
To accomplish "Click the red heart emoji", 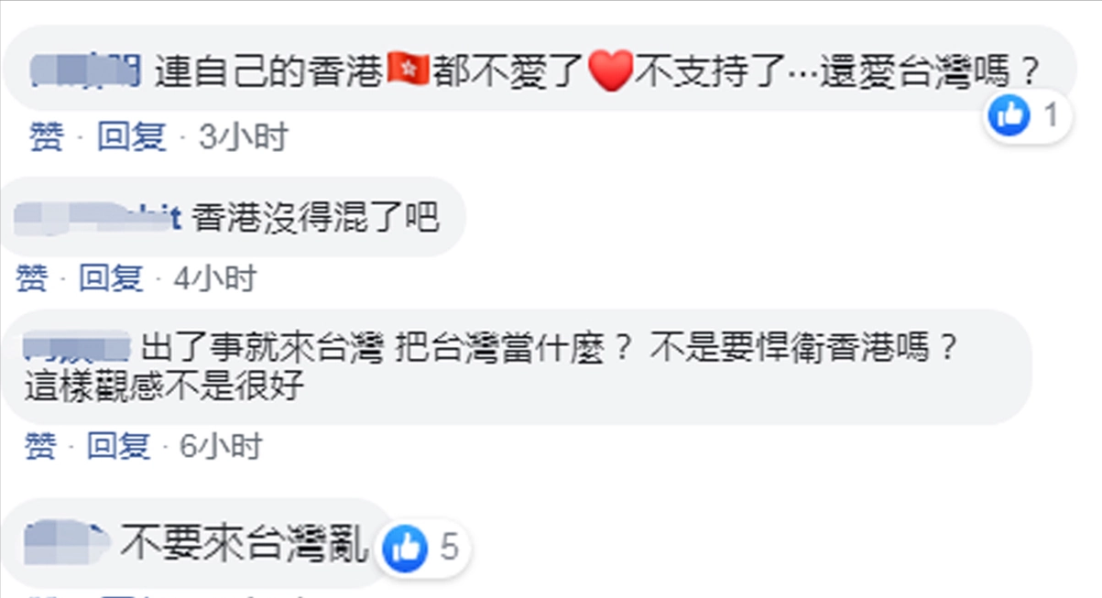I will 610,72.
